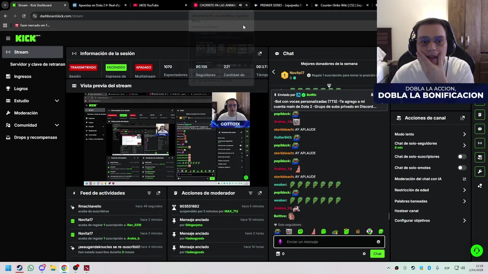Go back in the browser
The image size is (488, 274).
[5, 16]
